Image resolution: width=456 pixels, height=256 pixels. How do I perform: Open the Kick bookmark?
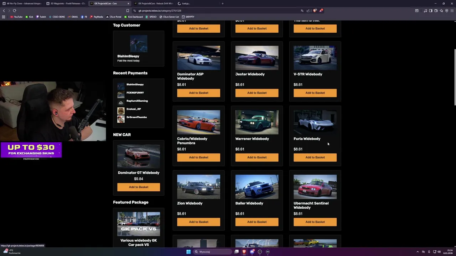[x=29, y=17]
